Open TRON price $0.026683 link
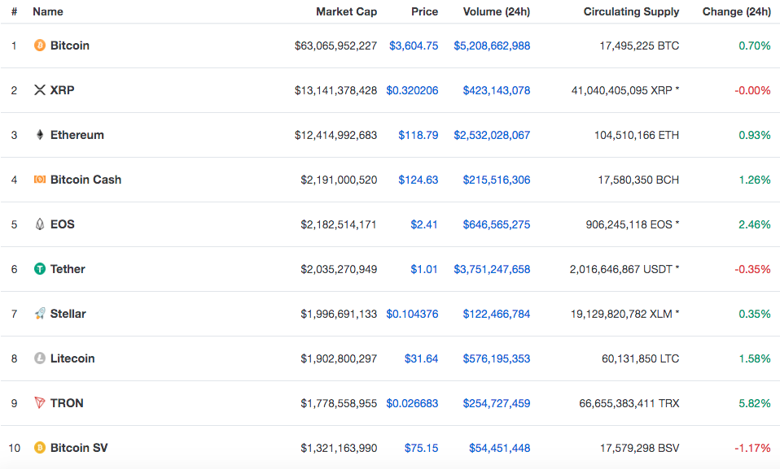Screen dimensions: 780x469 pyautogui.click(x=412, y=403)
